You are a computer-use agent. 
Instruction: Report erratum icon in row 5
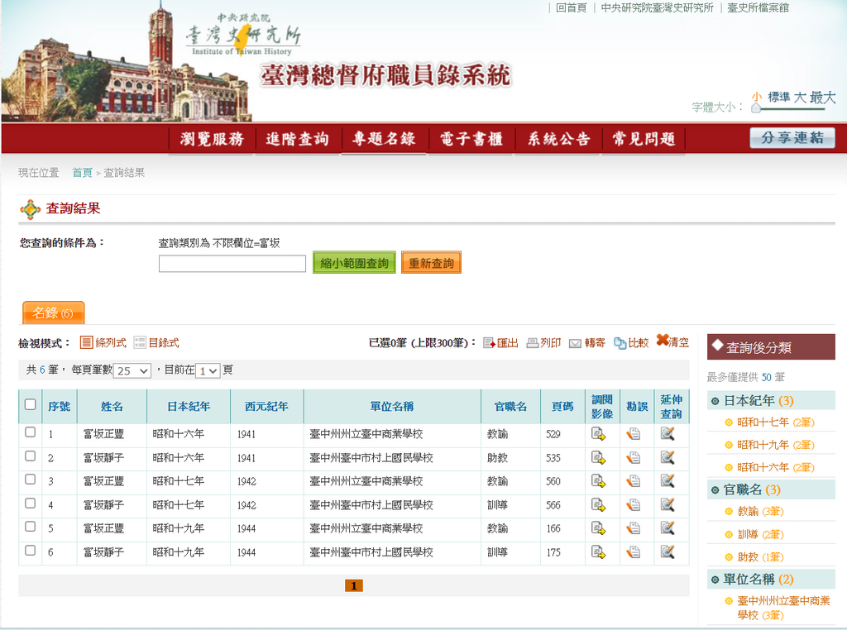(x=634, y=528)
